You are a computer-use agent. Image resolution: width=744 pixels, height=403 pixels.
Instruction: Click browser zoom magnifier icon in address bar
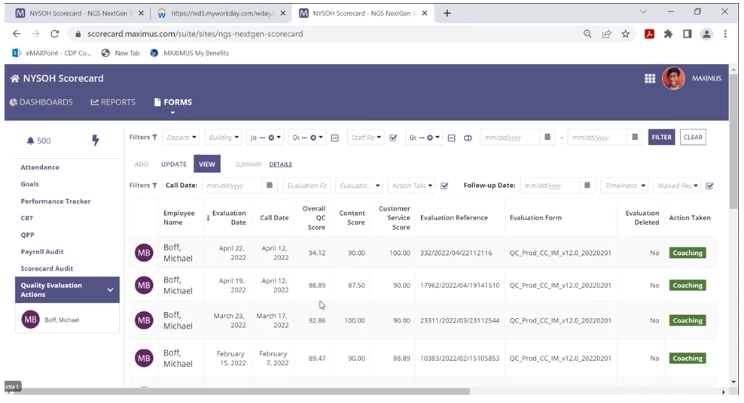point(587,34)
